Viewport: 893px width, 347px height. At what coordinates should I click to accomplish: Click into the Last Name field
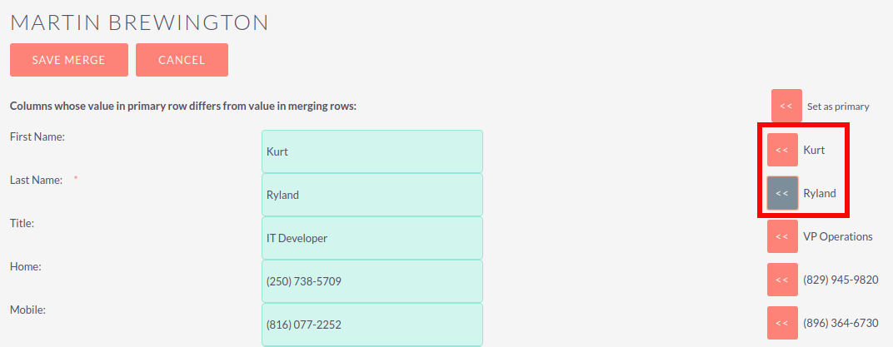coord(372,195)
